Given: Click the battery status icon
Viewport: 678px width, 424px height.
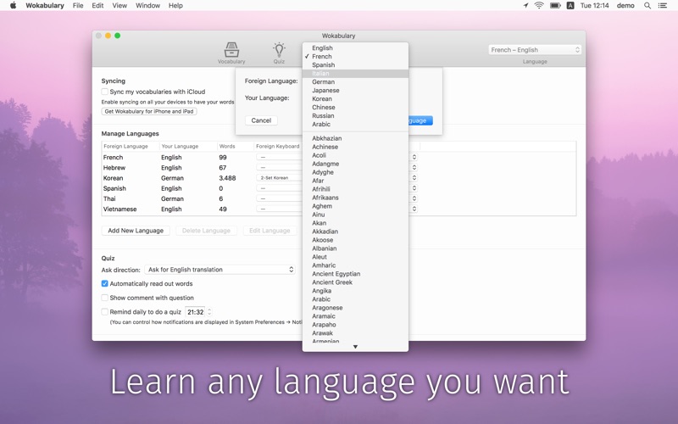Looking at the screenshot, I should pyautogui.click(x=555, y=6).
